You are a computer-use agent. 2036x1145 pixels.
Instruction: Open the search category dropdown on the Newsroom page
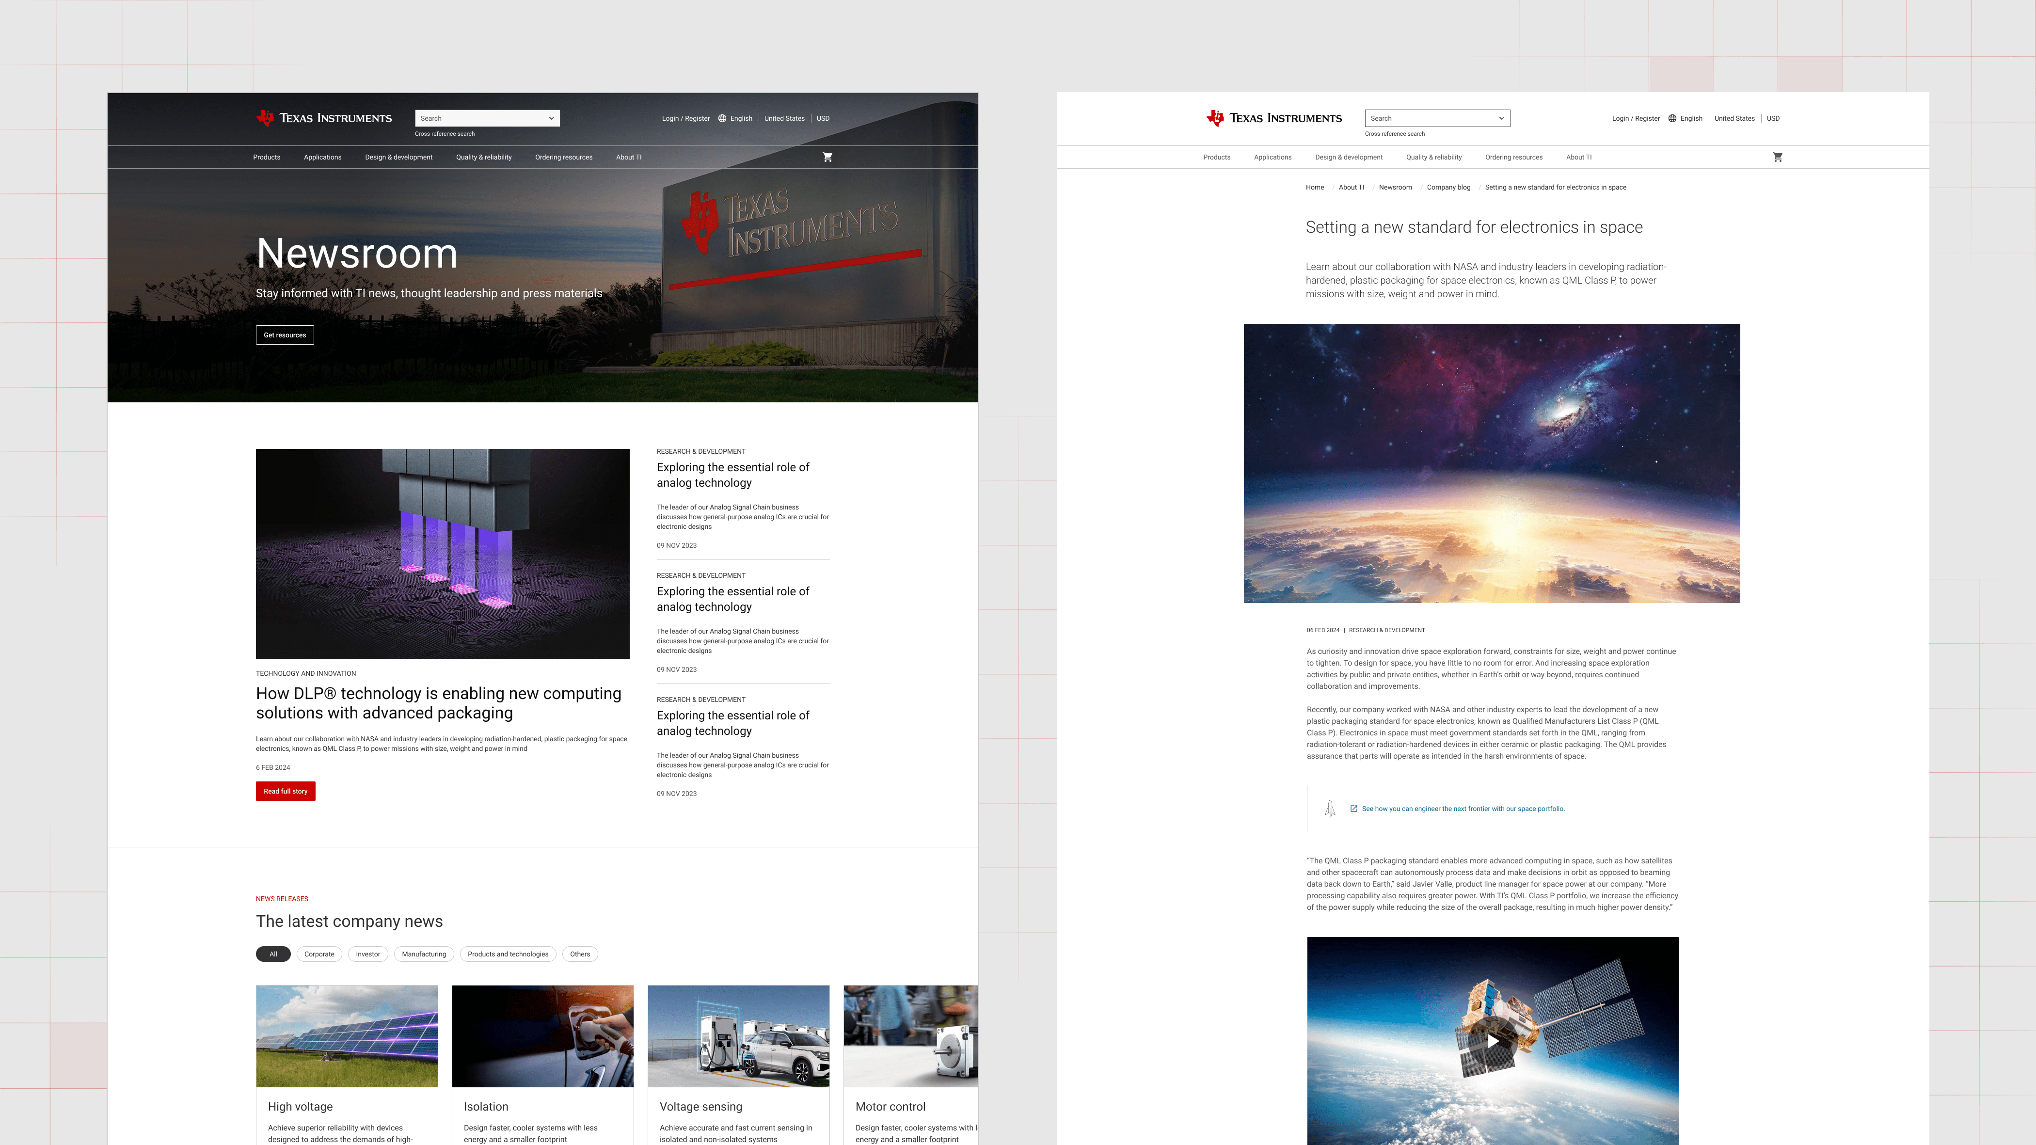tap(551, 118)
